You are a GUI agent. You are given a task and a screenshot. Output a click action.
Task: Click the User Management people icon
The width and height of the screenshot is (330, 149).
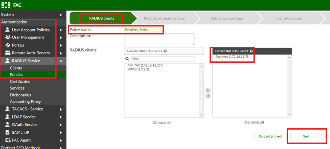point(8,37)
